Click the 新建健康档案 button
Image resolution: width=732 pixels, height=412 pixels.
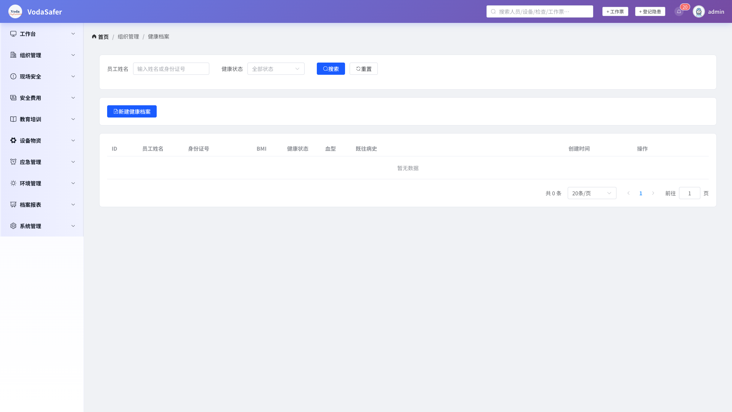click(132, 111)
